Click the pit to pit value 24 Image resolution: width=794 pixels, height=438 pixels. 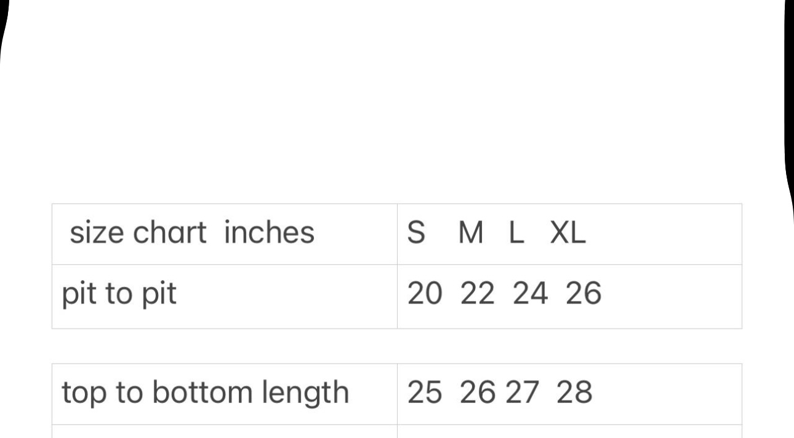pos(530,294)
